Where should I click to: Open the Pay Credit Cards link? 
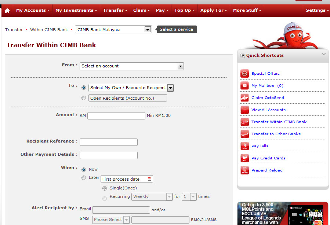pyautogui.click(x=268, y=158)
